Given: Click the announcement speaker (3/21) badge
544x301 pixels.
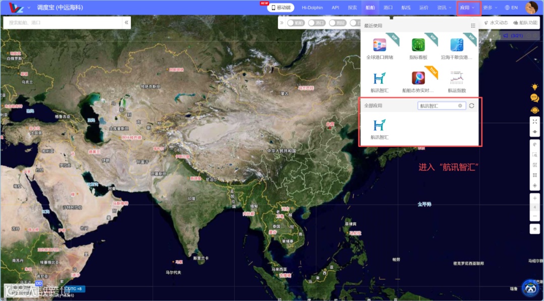Looking at the screenshot, I should (x=514, y=35).
